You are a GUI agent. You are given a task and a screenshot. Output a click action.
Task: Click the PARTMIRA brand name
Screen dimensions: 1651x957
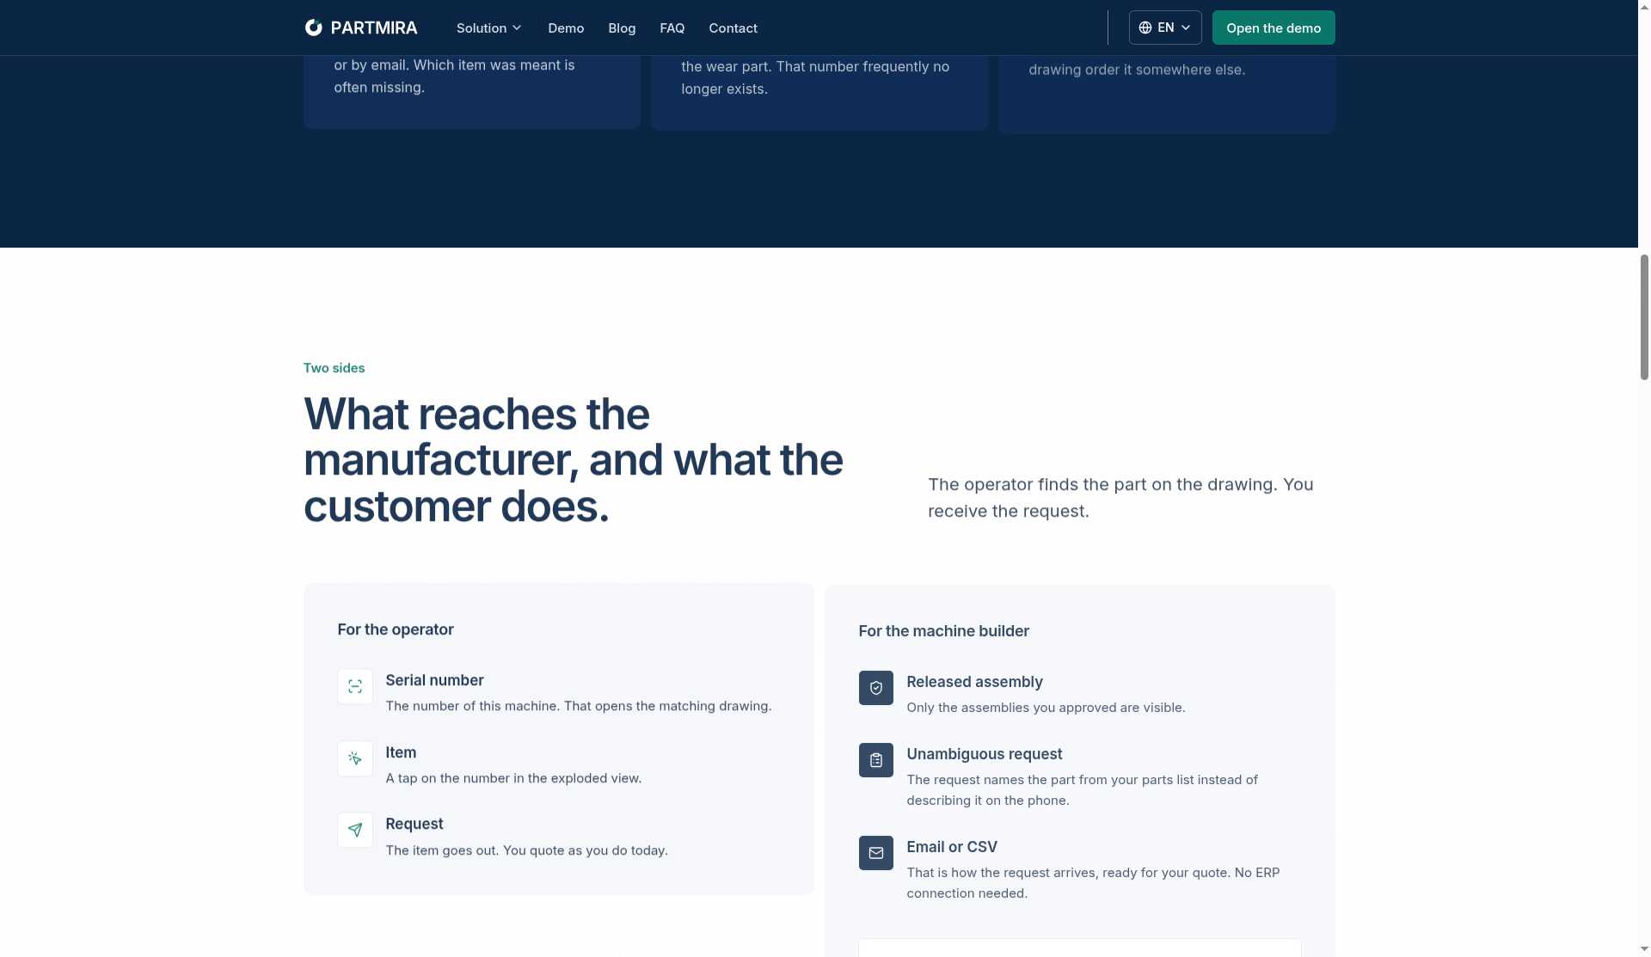pyautogui.click(x=374, y=28)
